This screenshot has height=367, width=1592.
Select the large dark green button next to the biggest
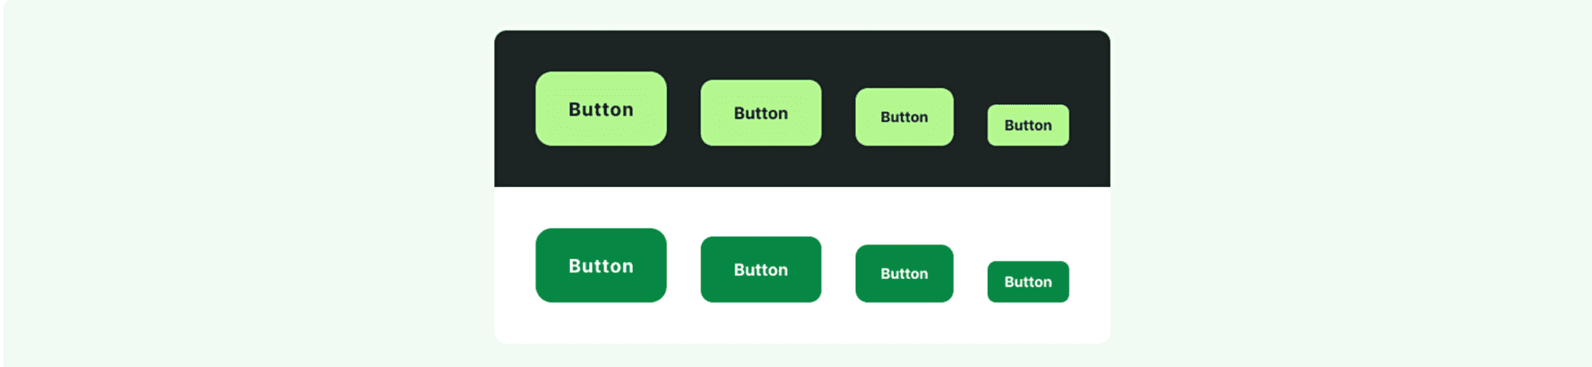761,269
